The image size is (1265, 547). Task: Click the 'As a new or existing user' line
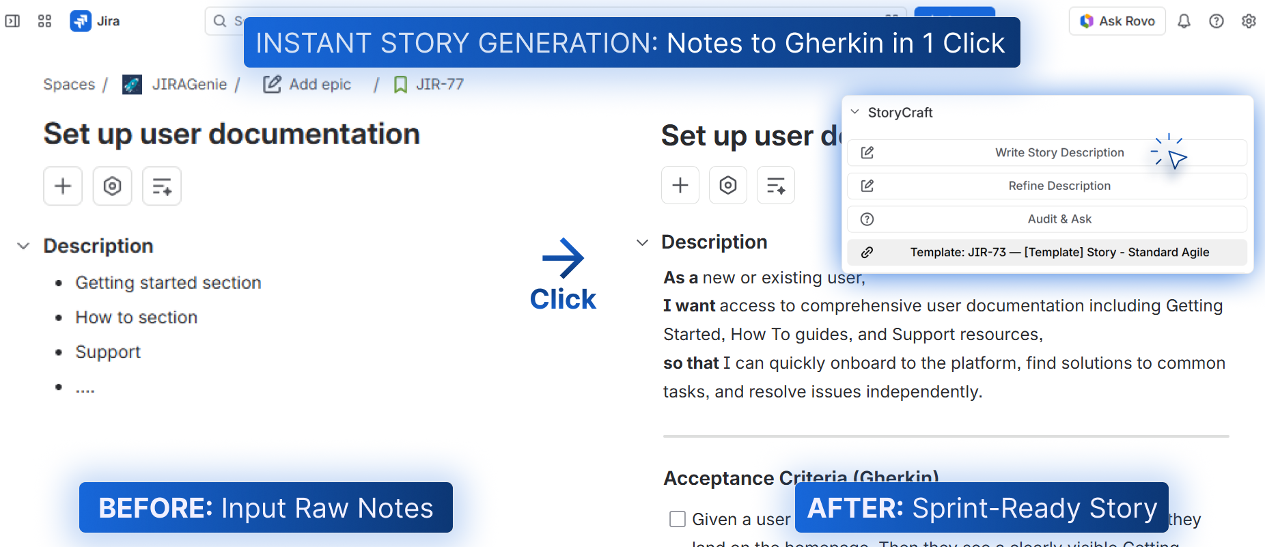[764, 278]
